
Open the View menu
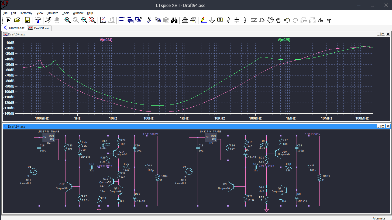40,13
